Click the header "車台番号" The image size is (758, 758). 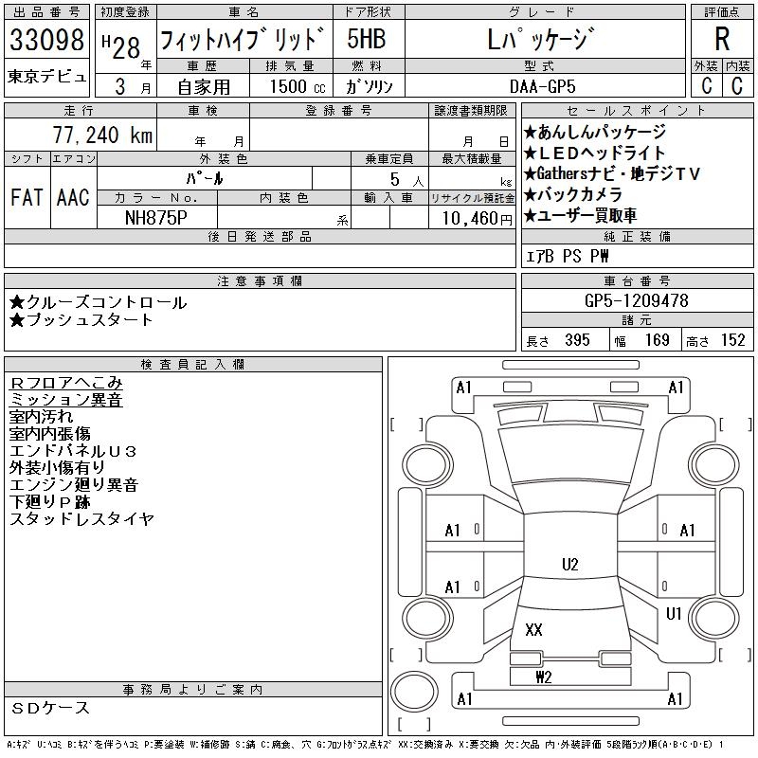click(x=637, y=280)
